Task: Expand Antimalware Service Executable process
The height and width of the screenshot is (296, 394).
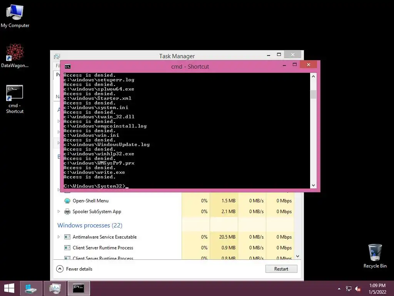Action: 59,237
